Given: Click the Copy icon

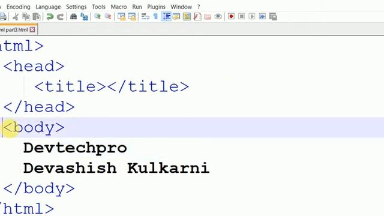Looking at the screenshot, I should (26, 17).
